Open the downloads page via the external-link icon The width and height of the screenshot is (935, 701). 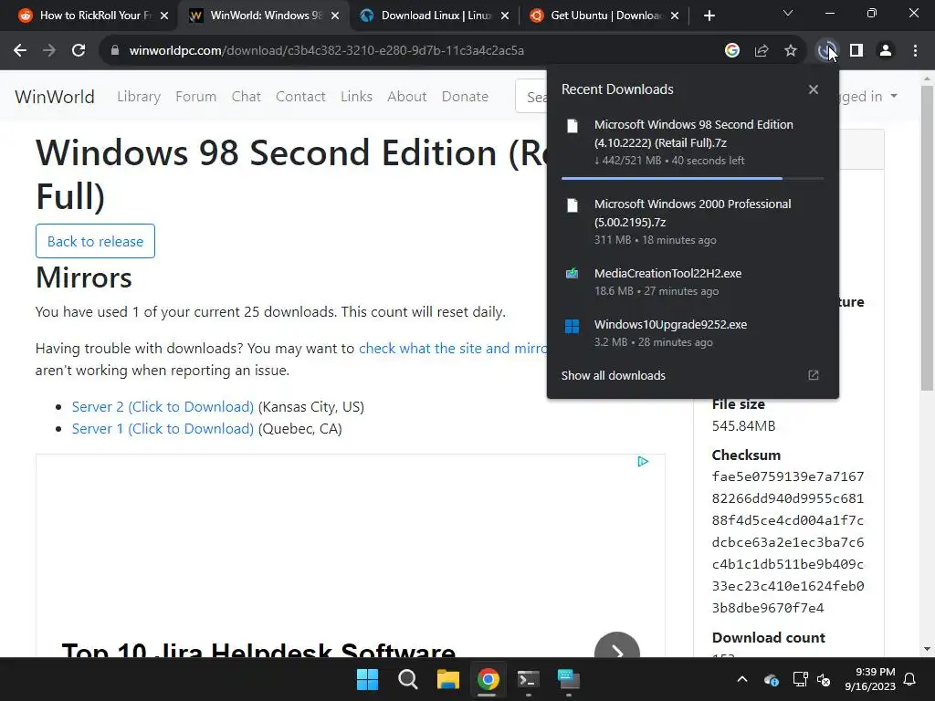coord(814,375)
